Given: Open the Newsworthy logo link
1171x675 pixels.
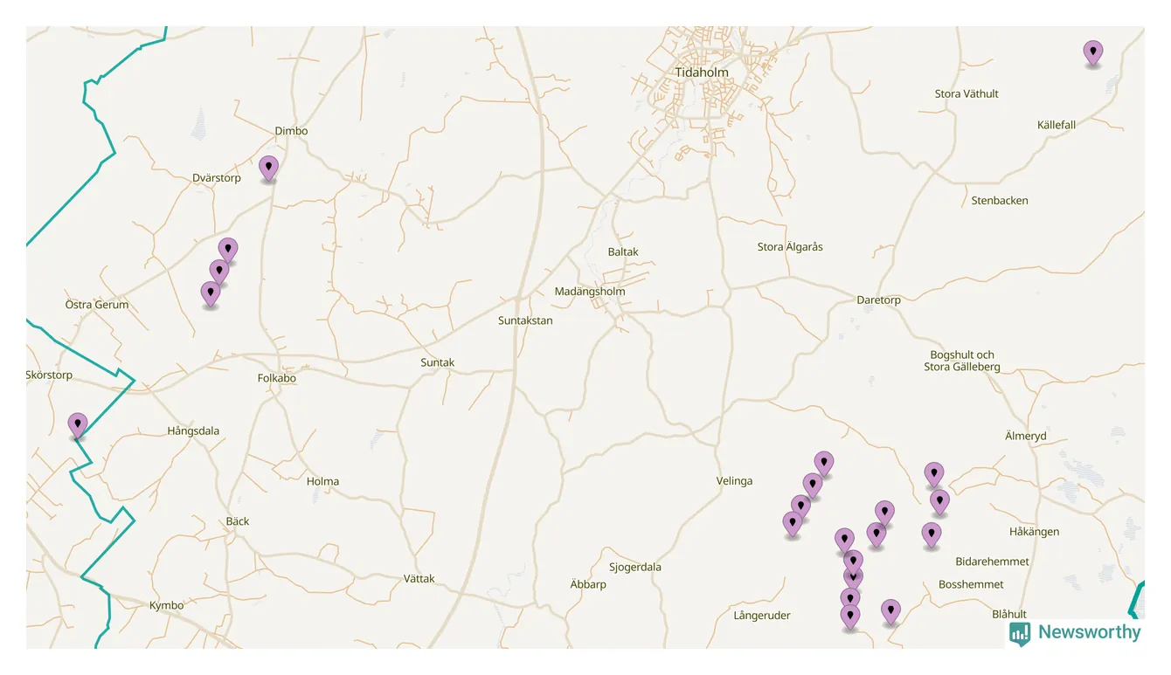Looking at the screenshot, I should click(1088, 632).
